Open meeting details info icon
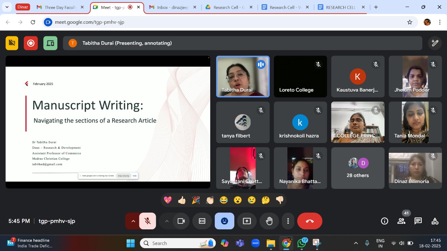 click(384, 221)
